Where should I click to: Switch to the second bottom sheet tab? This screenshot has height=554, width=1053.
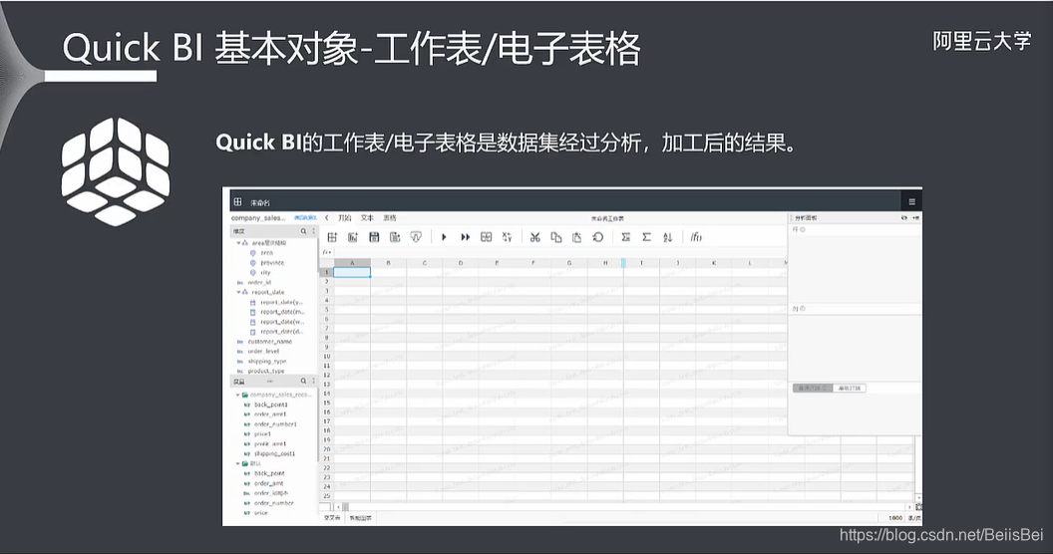point(360,518)
